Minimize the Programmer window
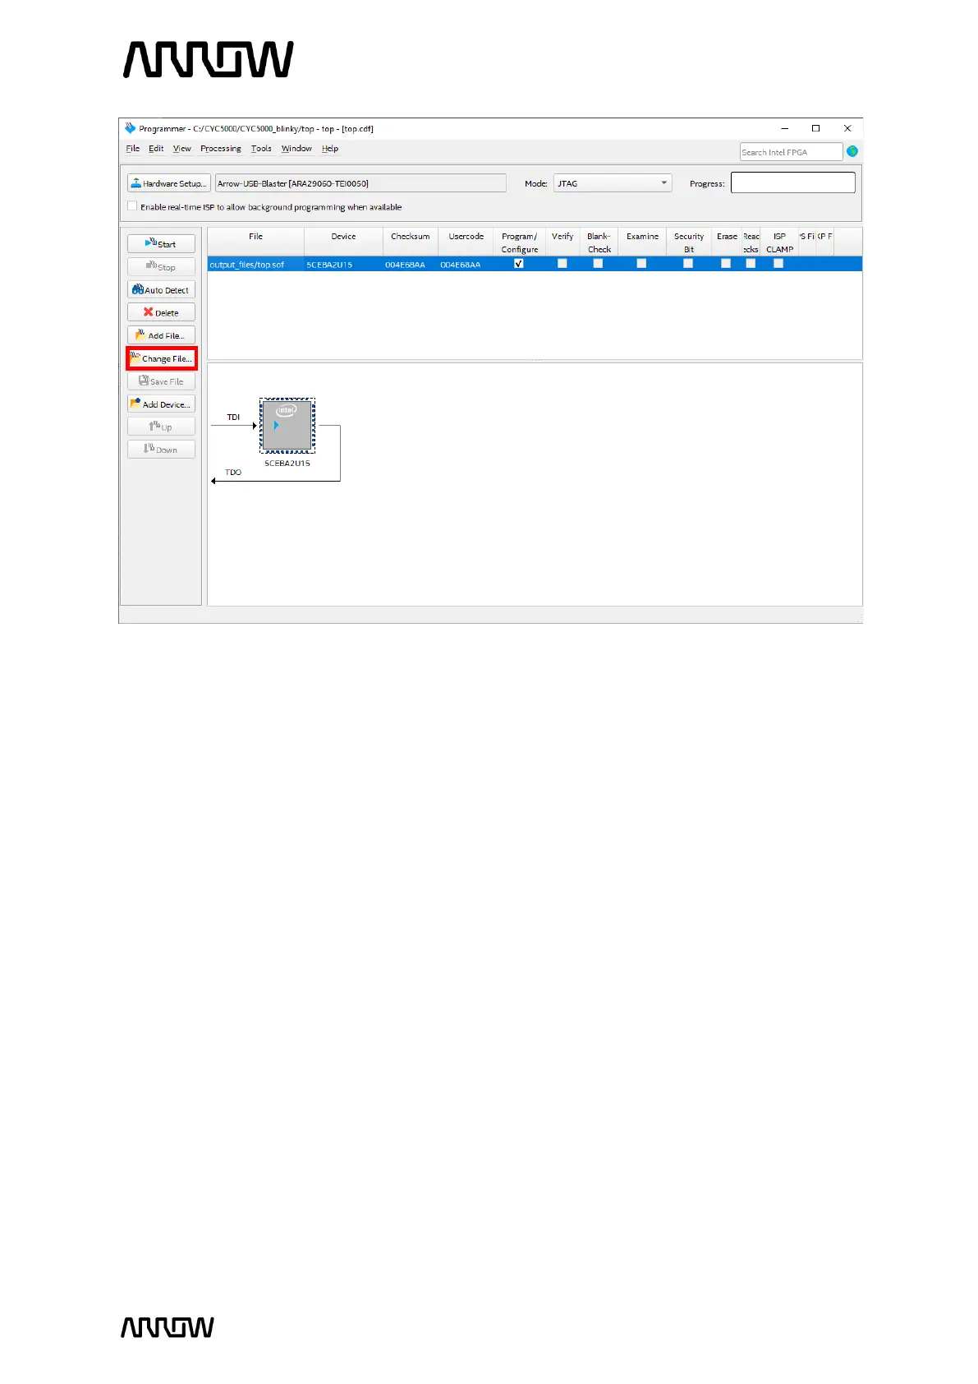 pyautogui.click(x=784, y=128)
